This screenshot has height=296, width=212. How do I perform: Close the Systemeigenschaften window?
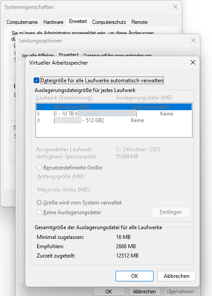175,7
